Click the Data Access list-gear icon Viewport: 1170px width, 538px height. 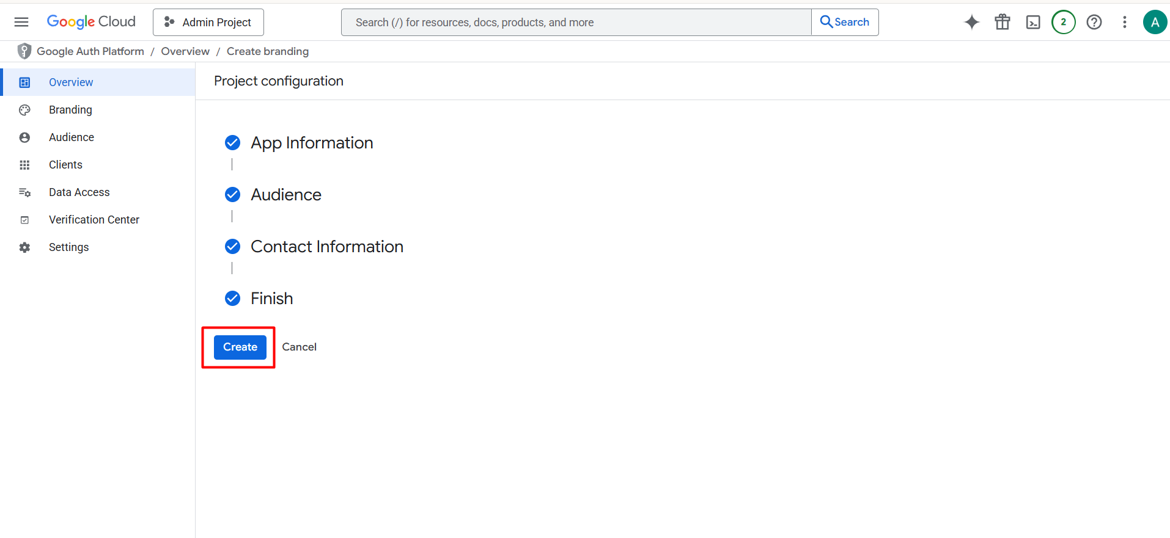pos(24,192)
